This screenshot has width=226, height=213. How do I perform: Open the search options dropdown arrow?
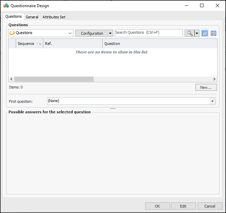click(x=197, y=33)
